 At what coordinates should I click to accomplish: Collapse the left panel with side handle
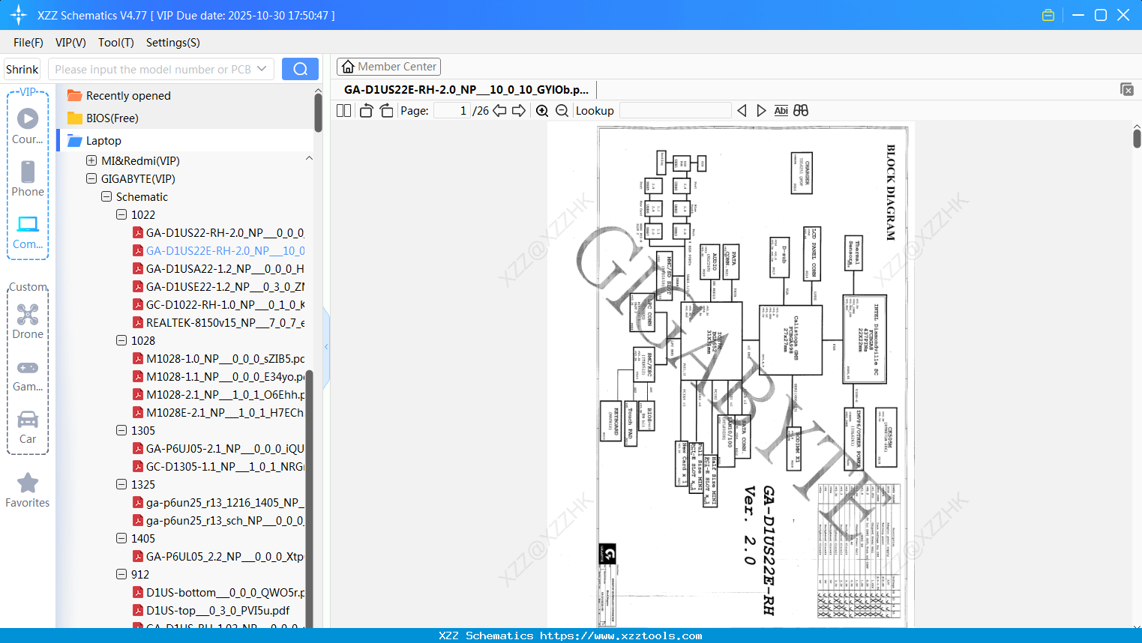coord(326,346)
